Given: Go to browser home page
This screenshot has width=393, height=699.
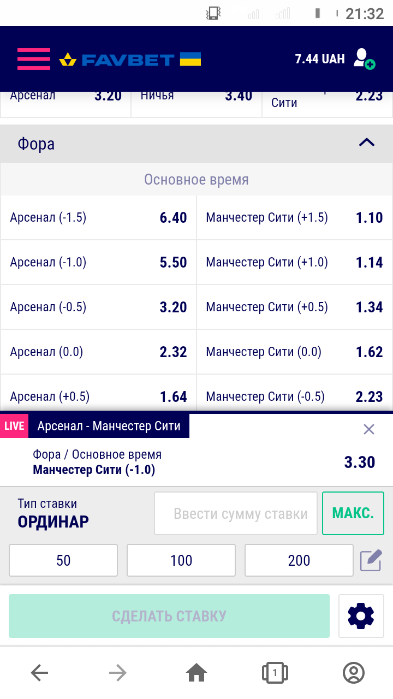Looking at the screenshot, I should (196, 673).
